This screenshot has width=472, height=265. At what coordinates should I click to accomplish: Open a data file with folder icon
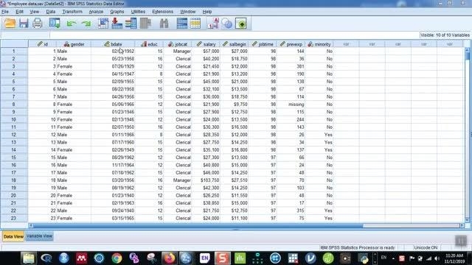click(x=10, y=23)
